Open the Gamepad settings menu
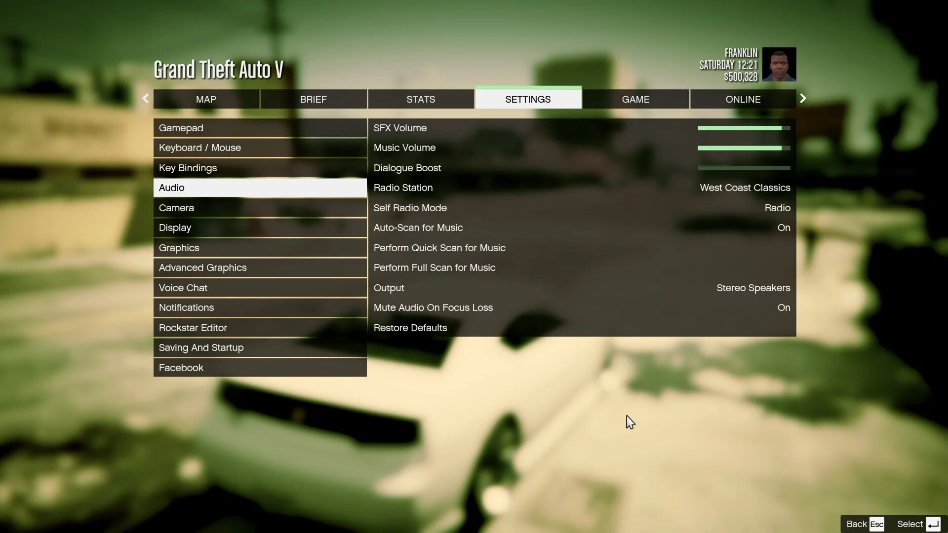Viewport: 948px width, 533px height. [x=260, y=127]
